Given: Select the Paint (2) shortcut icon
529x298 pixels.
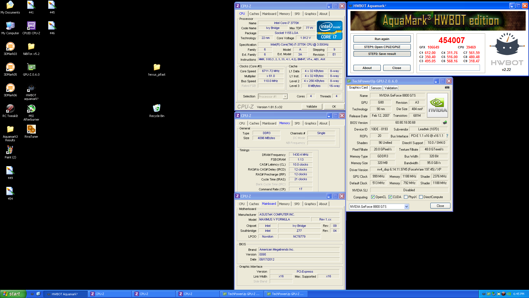Looking at the screenshot, I should pos(10,152).
